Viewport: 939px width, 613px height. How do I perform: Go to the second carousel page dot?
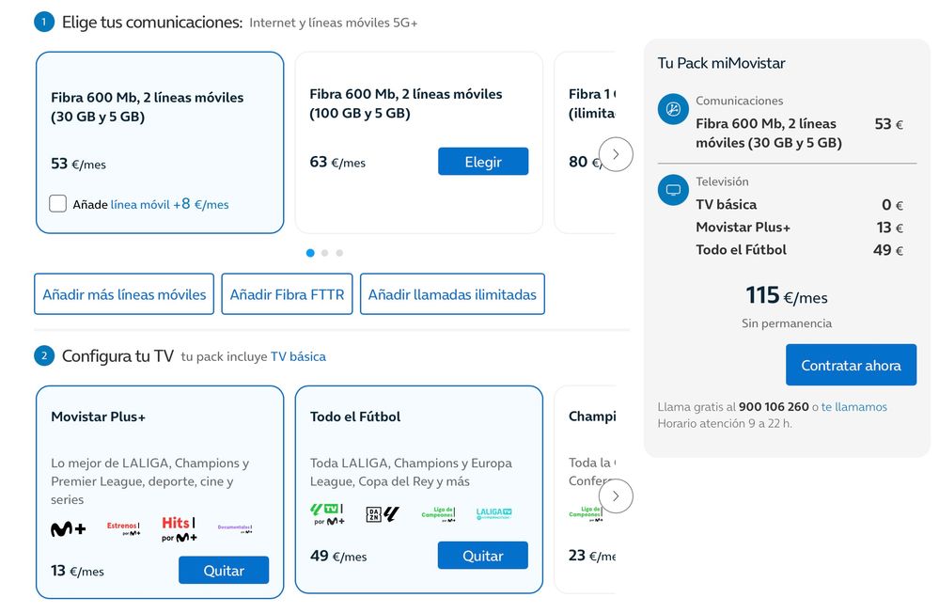coord(324,253)
